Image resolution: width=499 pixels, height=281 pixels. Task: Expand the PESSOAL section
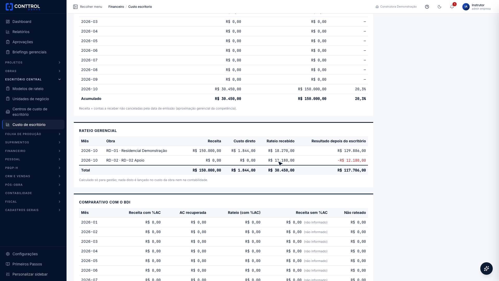tap(33, 159)
